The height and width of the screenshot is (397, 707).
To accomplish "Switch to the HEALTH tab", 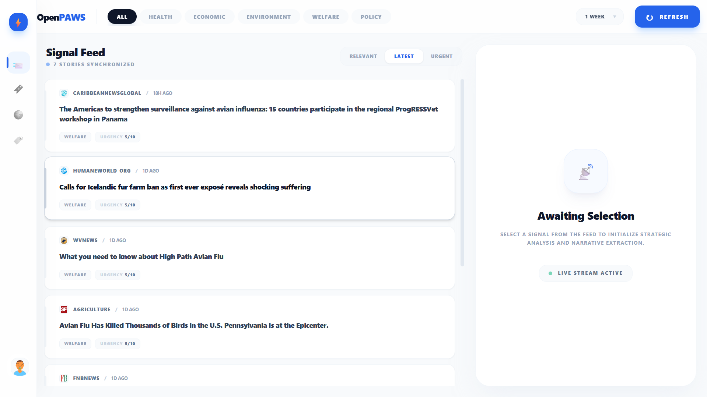I will (160, 17).
